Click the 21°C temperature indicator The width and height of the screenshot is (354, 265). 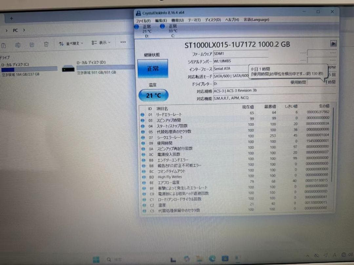[153, 95]
